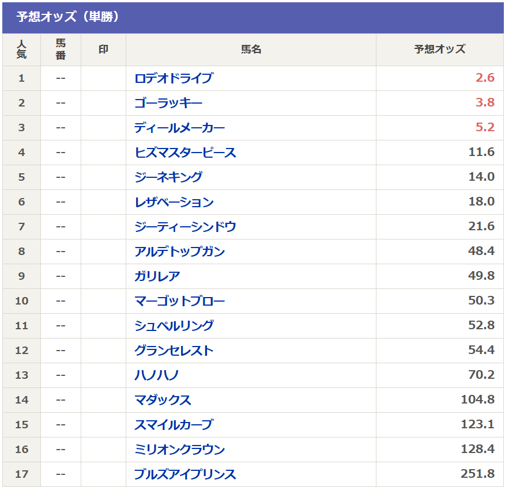
Task: Click the 2.6 odds value for ロデオドライブ
Action: point(485,78)
